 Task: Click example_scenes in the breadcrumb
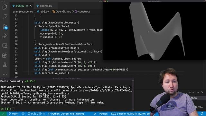click(x=23, y=12)
